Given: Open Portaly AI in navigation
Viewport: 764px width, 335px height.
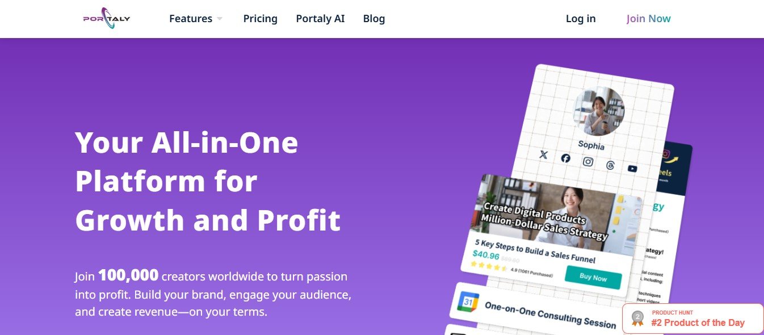Looking at the screenshot, I should (320, 19).
